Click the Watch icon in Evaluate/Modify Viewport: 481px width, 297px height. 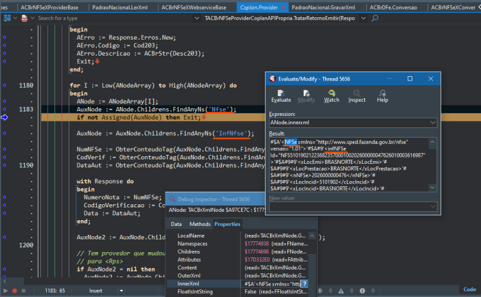click(x=332, y=93)
